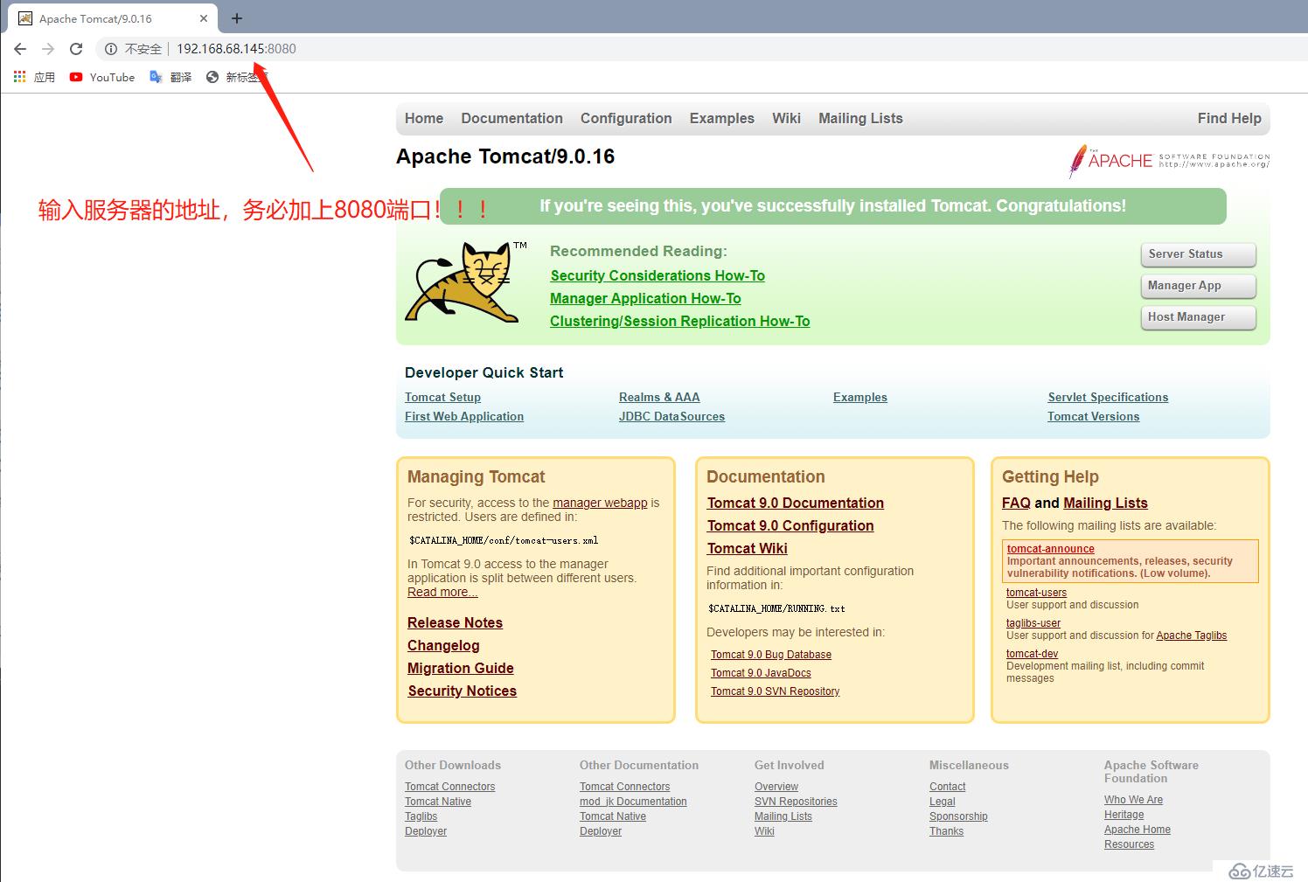Open Tomcat 9.0 Configuration link
1308x882 pixels.
(790, 525)
